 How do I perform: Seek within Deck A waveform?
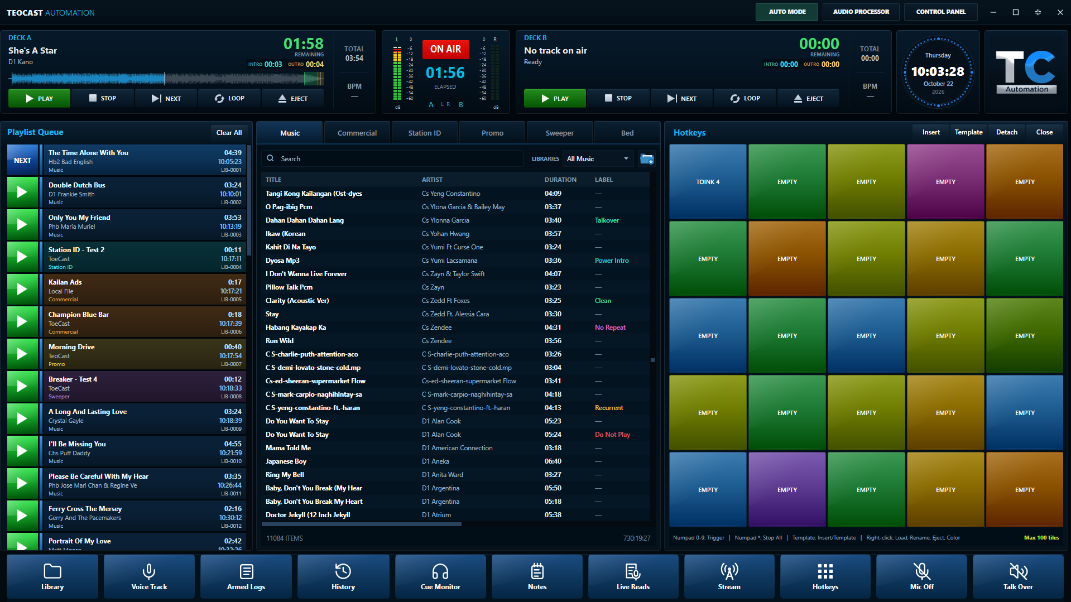point(166,79)
